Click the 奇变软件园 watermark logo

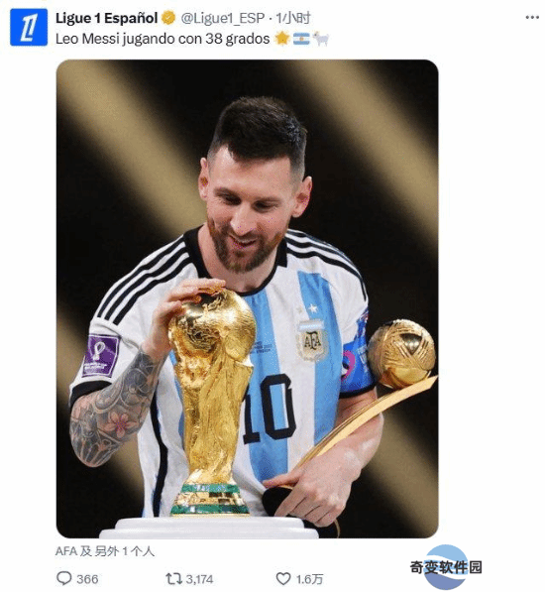(x=446, y=567)
